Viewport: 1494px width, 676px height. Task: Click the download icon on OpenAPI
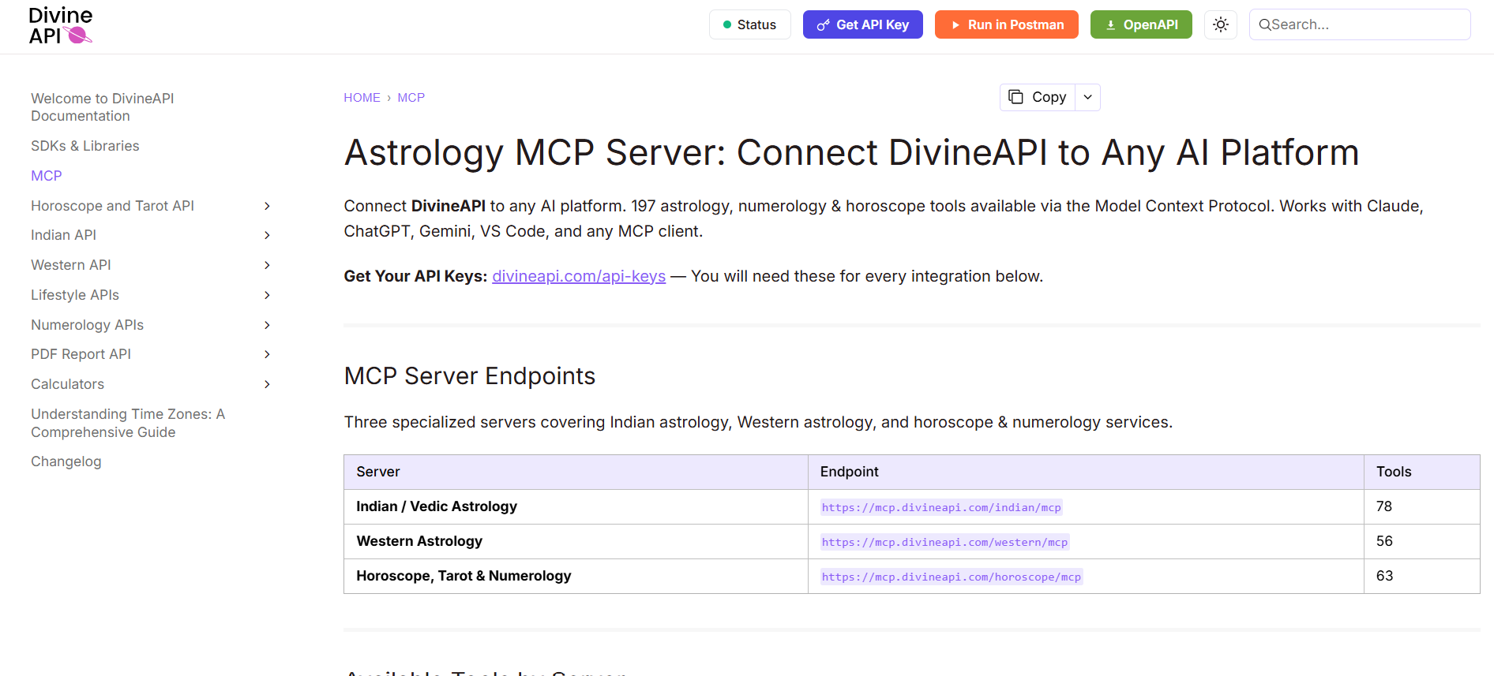coord(1111,25)
